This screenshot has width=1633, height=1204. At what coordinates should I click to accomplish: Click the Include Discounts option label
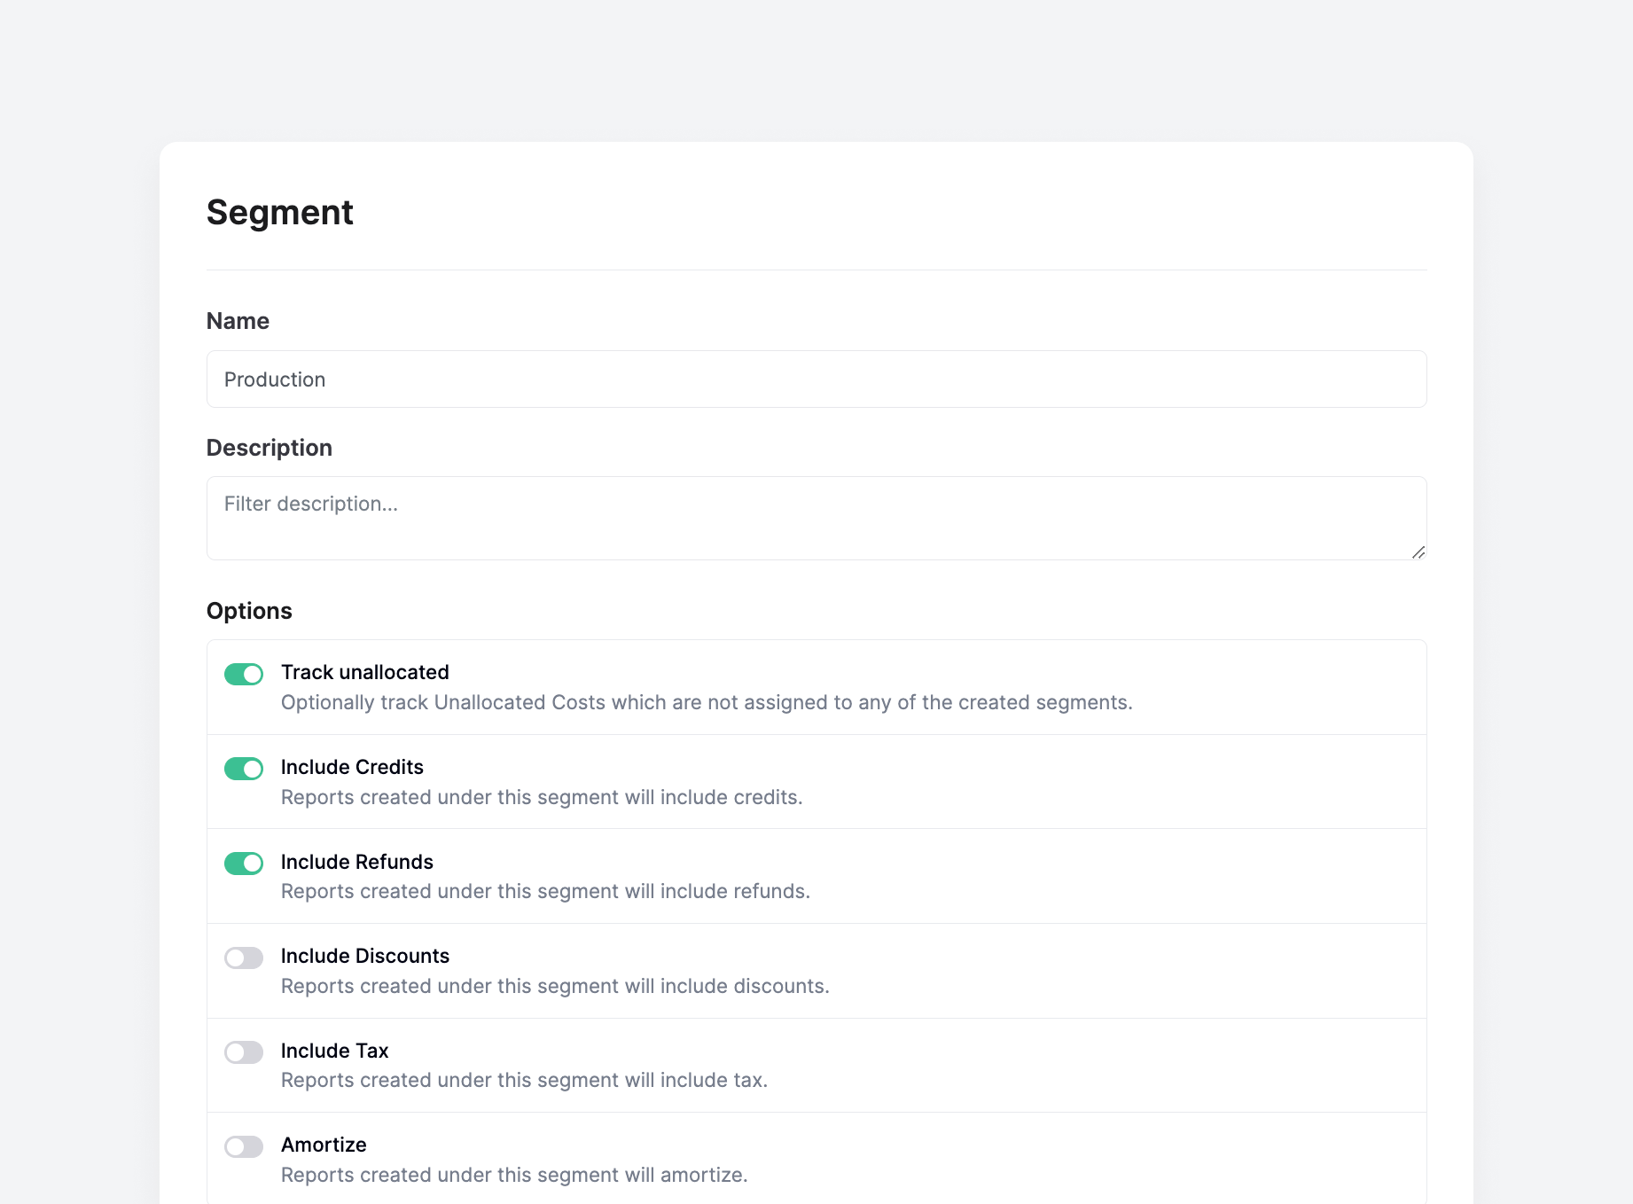[x=365, y=956]
